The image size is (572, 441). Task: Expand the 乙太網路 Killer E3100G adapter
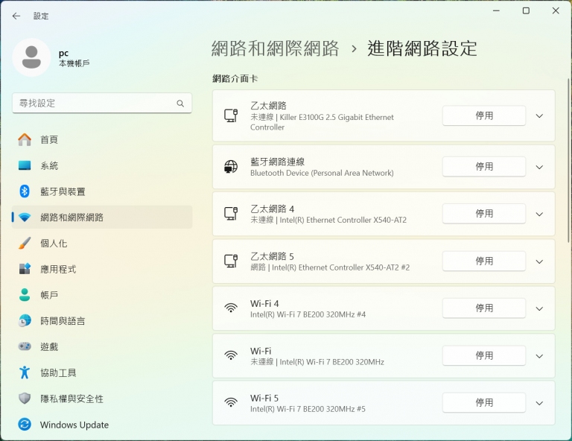tap(539, 116)
